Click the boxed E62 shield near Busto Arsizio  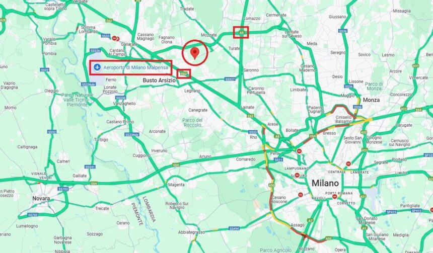point(184,73)
